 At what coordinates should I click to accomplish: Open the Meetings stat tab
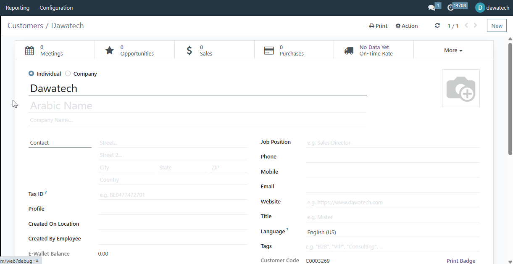tap(55, 50)
